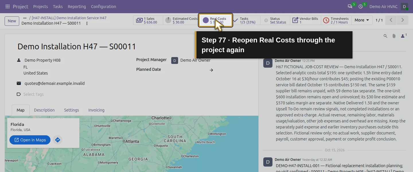
Task: Open the apps grid home menu
Action: [8, 6]
